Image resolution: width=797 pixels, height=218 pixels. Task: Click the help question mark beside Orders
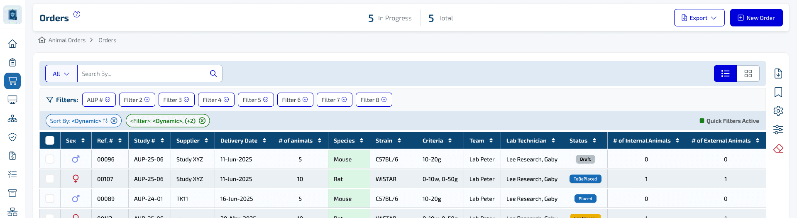pos(77,14)
